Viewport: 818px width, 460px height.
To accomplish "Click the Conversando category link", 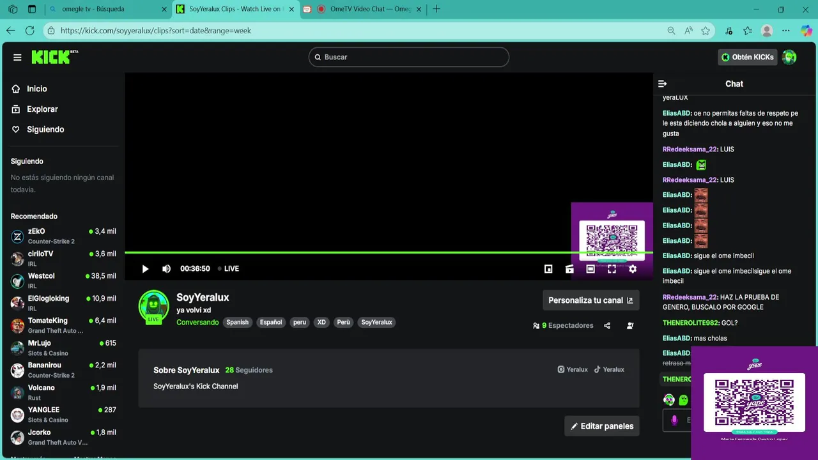I will (197, 323).
